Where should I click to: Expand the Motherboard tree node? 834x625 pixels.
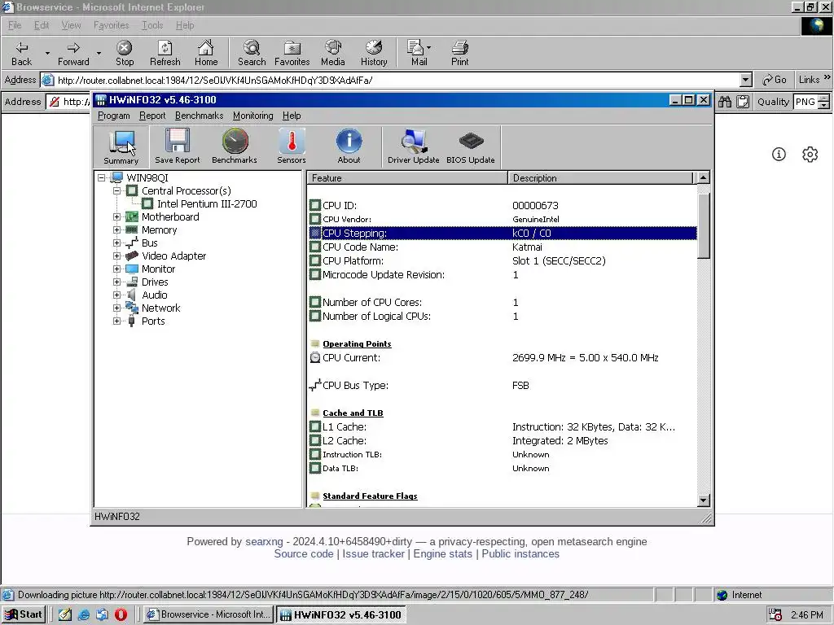coord(117,216)
